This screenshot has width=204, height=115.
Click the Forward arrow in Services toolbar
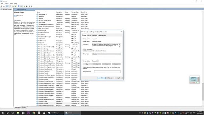(4, 6)
